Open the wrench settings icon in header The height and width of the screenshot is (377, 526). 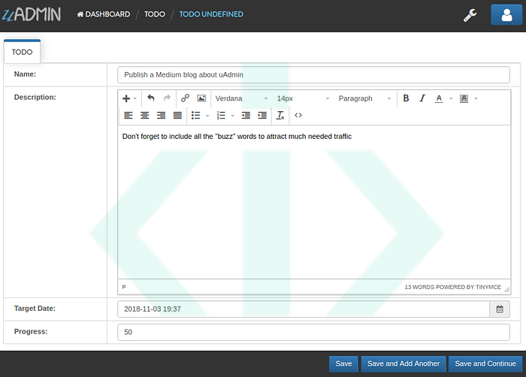pos(470,14)
